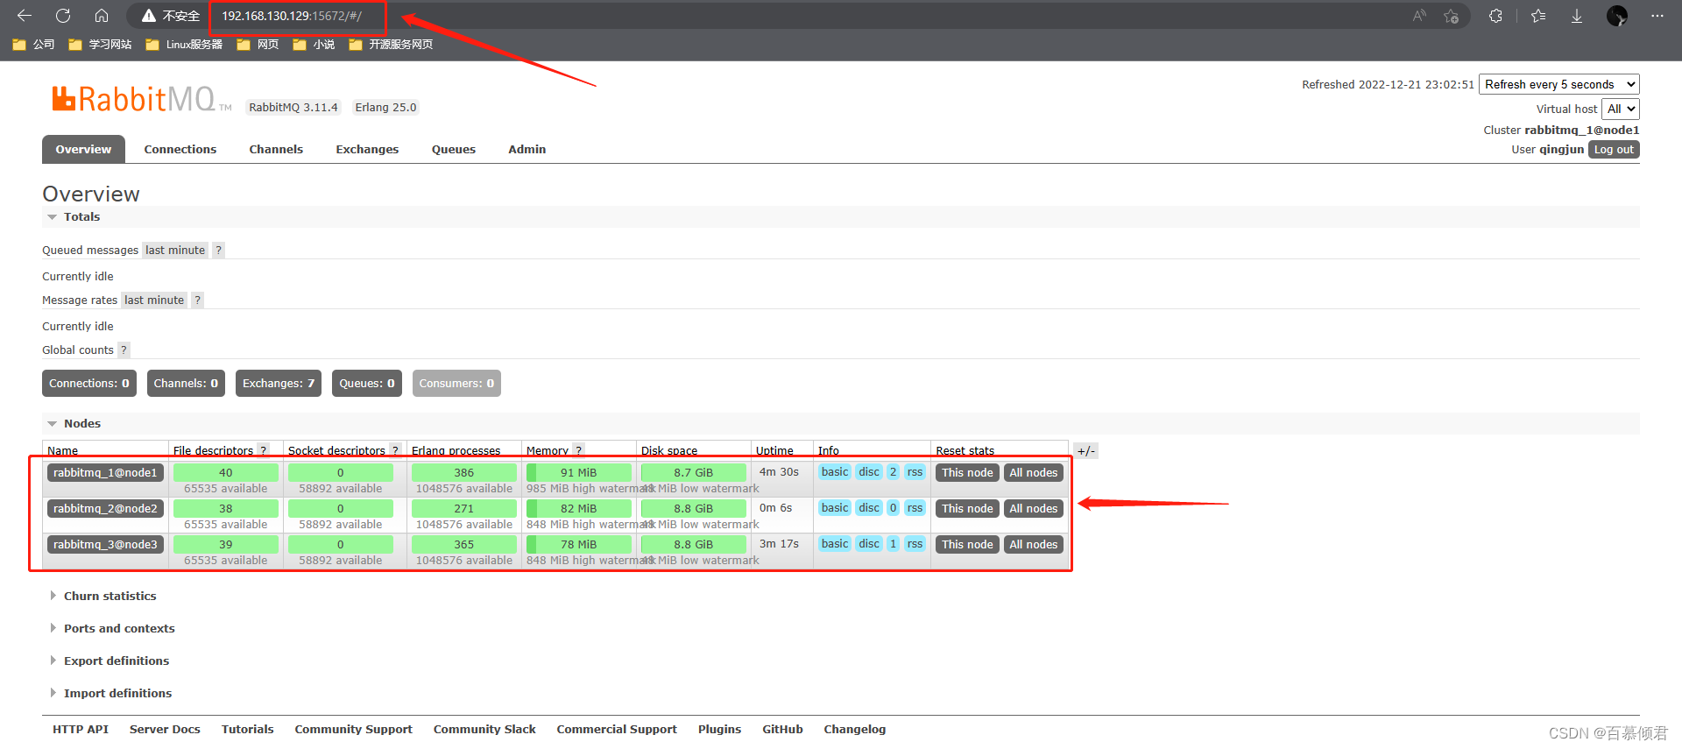1682x749 pixels.
Task: Open the 网页 bookmark folder
Action: click(x=258, y=45)
